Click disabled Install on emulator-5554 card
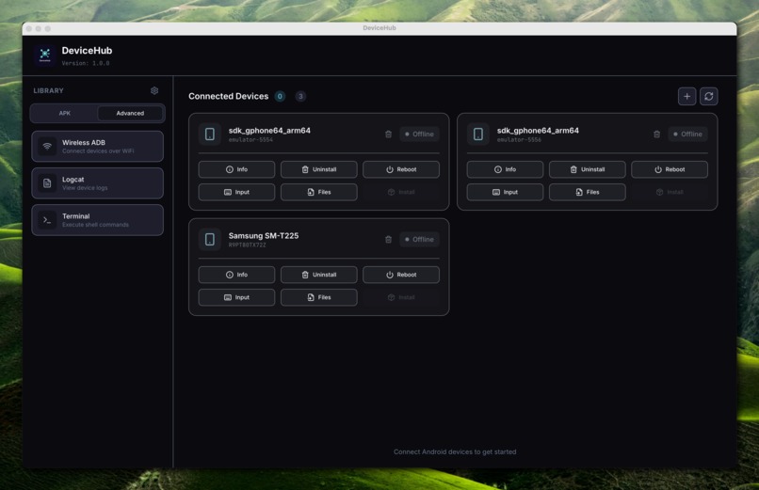759x490 pixels. pos(401,192)
